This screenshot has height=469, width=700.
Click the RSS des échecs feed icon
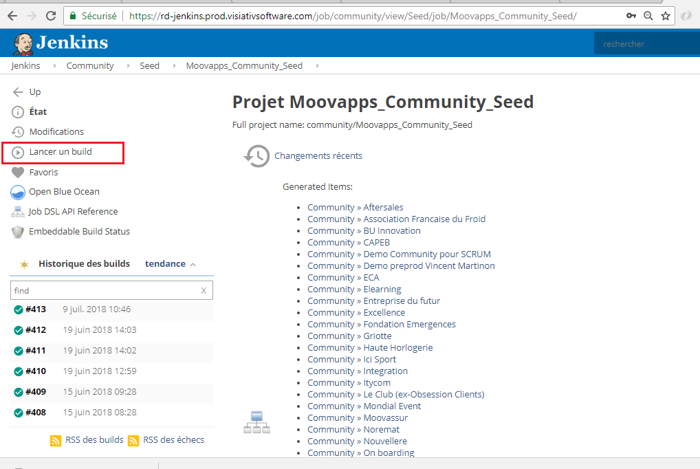tap(133, 441)
